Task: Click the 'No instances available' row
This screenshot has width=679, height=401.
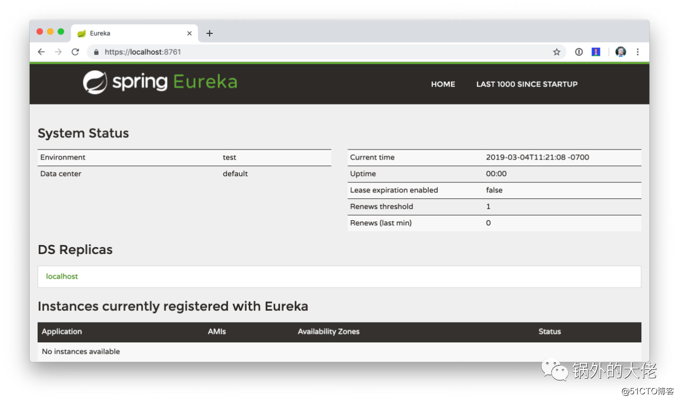Action: pyautogui.click(x=339, y=352)
